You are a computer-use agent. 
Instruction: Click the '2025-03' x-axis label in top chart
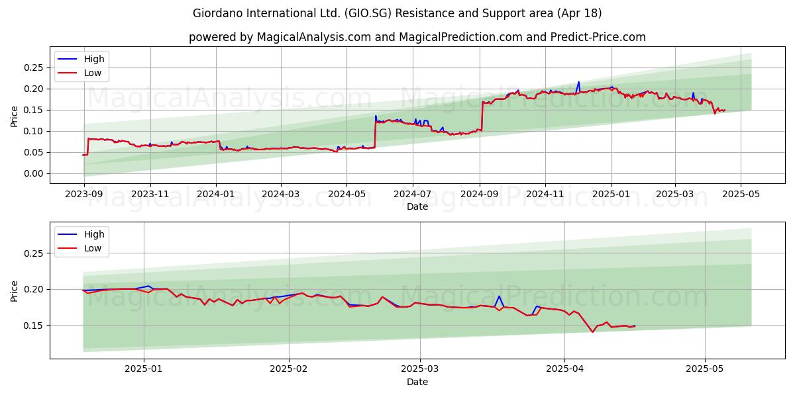pyautogui.click(x=676, y=195)
